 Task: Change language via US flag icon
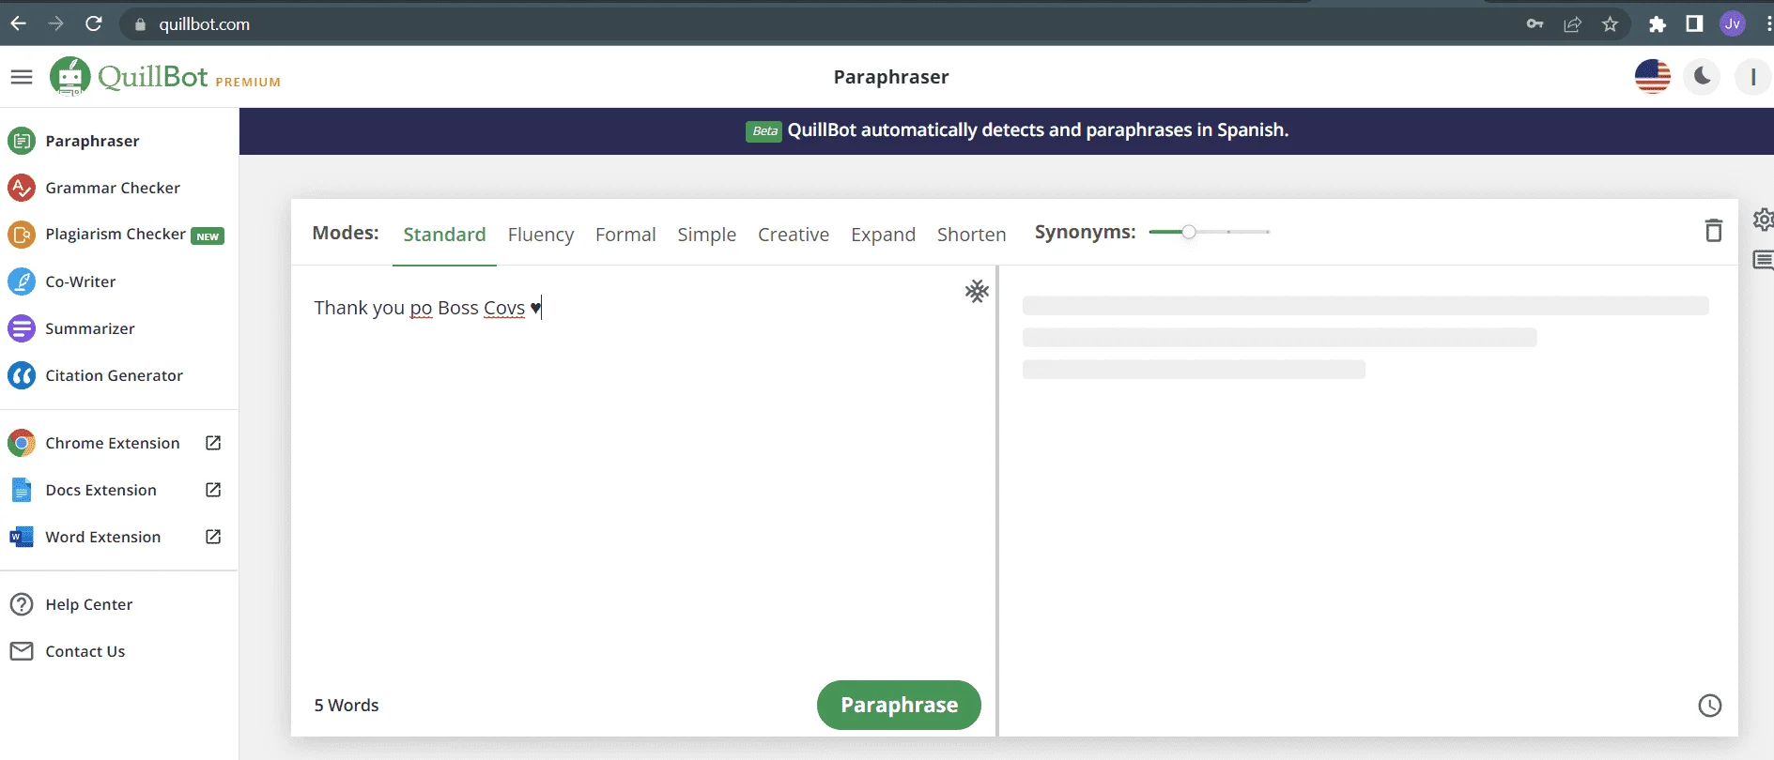1653,77
